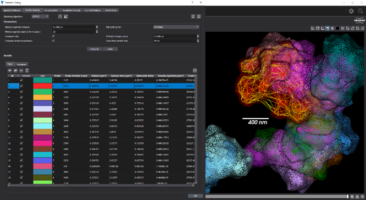Screen dimensions: 366x200
Task: Click the last undo-style rotate icon in the viewer toolbar
Action: coord(363,28)
